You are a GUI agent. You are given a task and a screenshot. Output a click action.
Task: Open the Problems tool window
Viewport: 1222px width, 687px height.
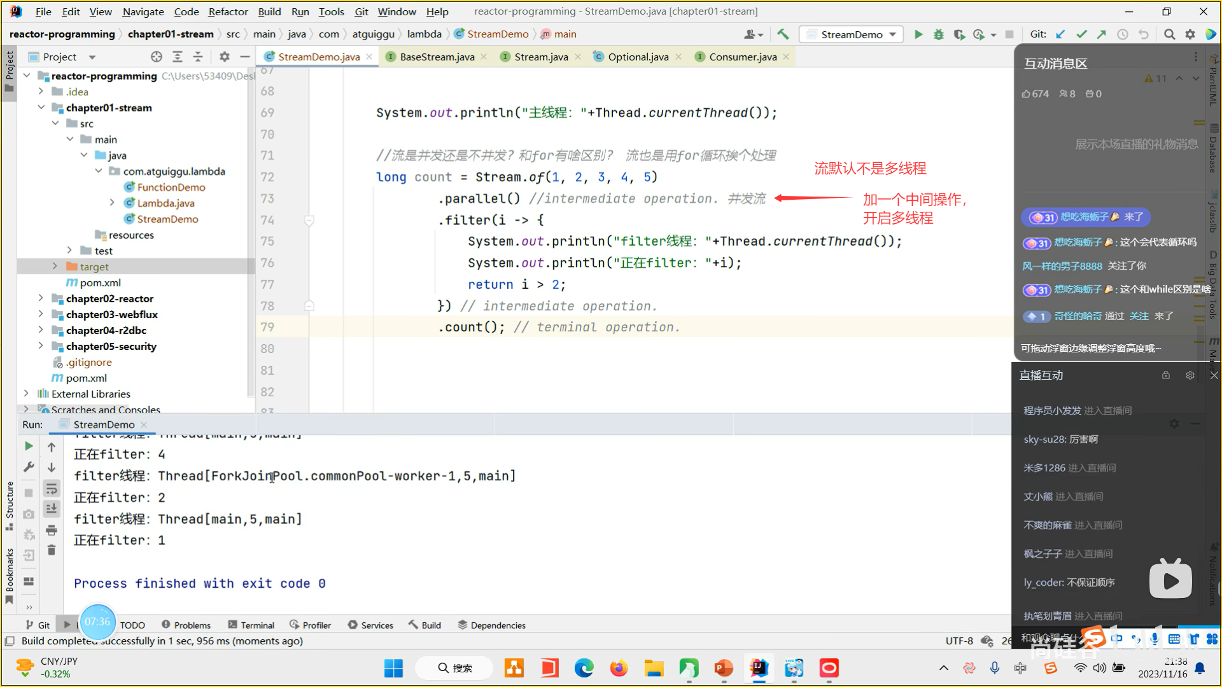click(x=186, y=625)
